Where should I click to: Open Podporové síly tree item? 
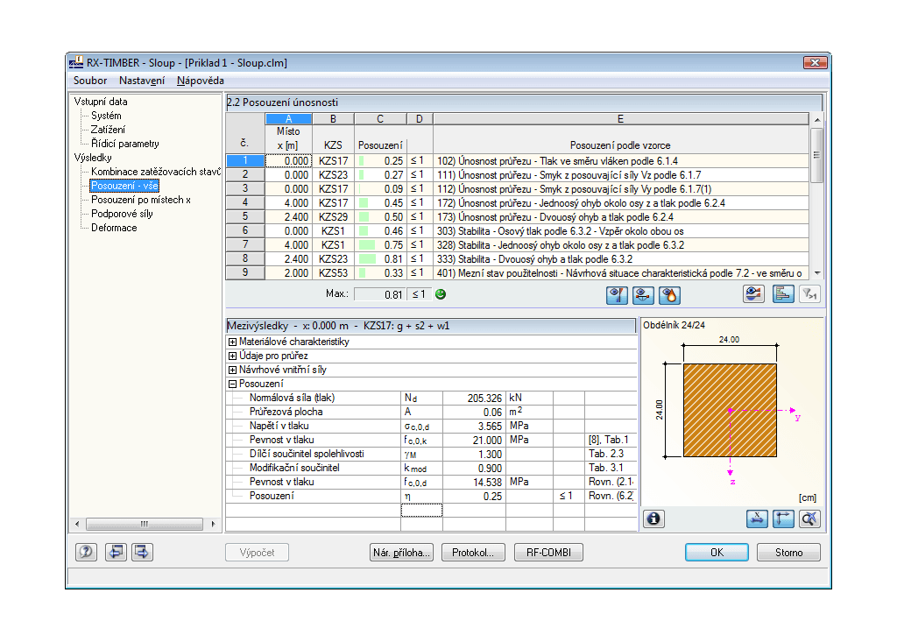(122, 214)
